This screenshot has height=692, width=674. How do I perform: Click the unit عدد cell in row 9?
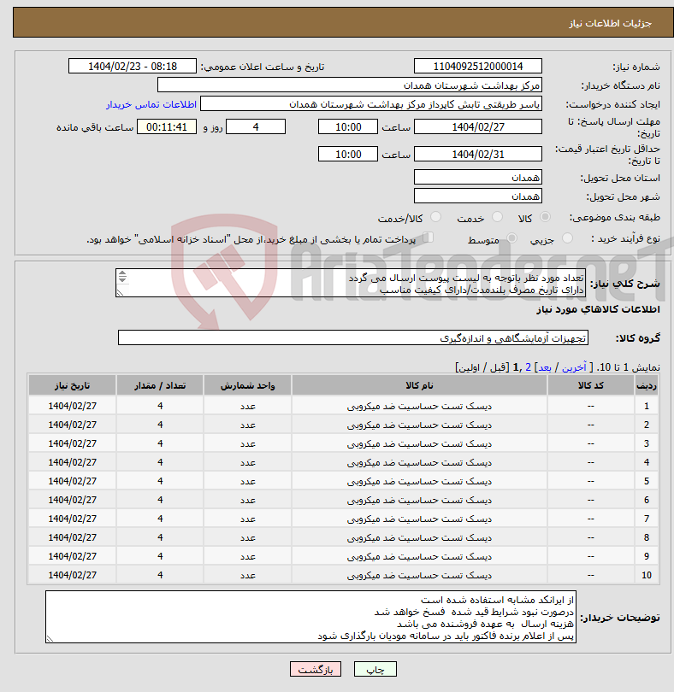247,556
